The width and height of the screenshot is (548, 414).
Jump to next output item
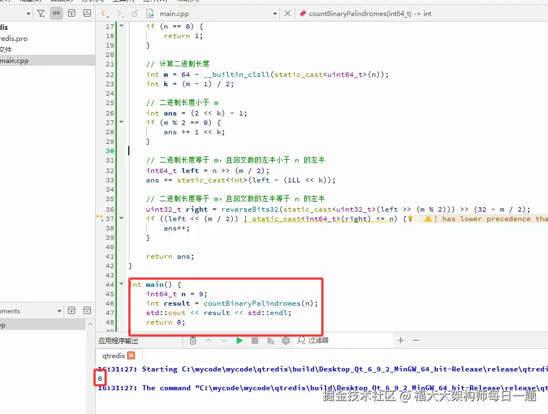(224, 340)
